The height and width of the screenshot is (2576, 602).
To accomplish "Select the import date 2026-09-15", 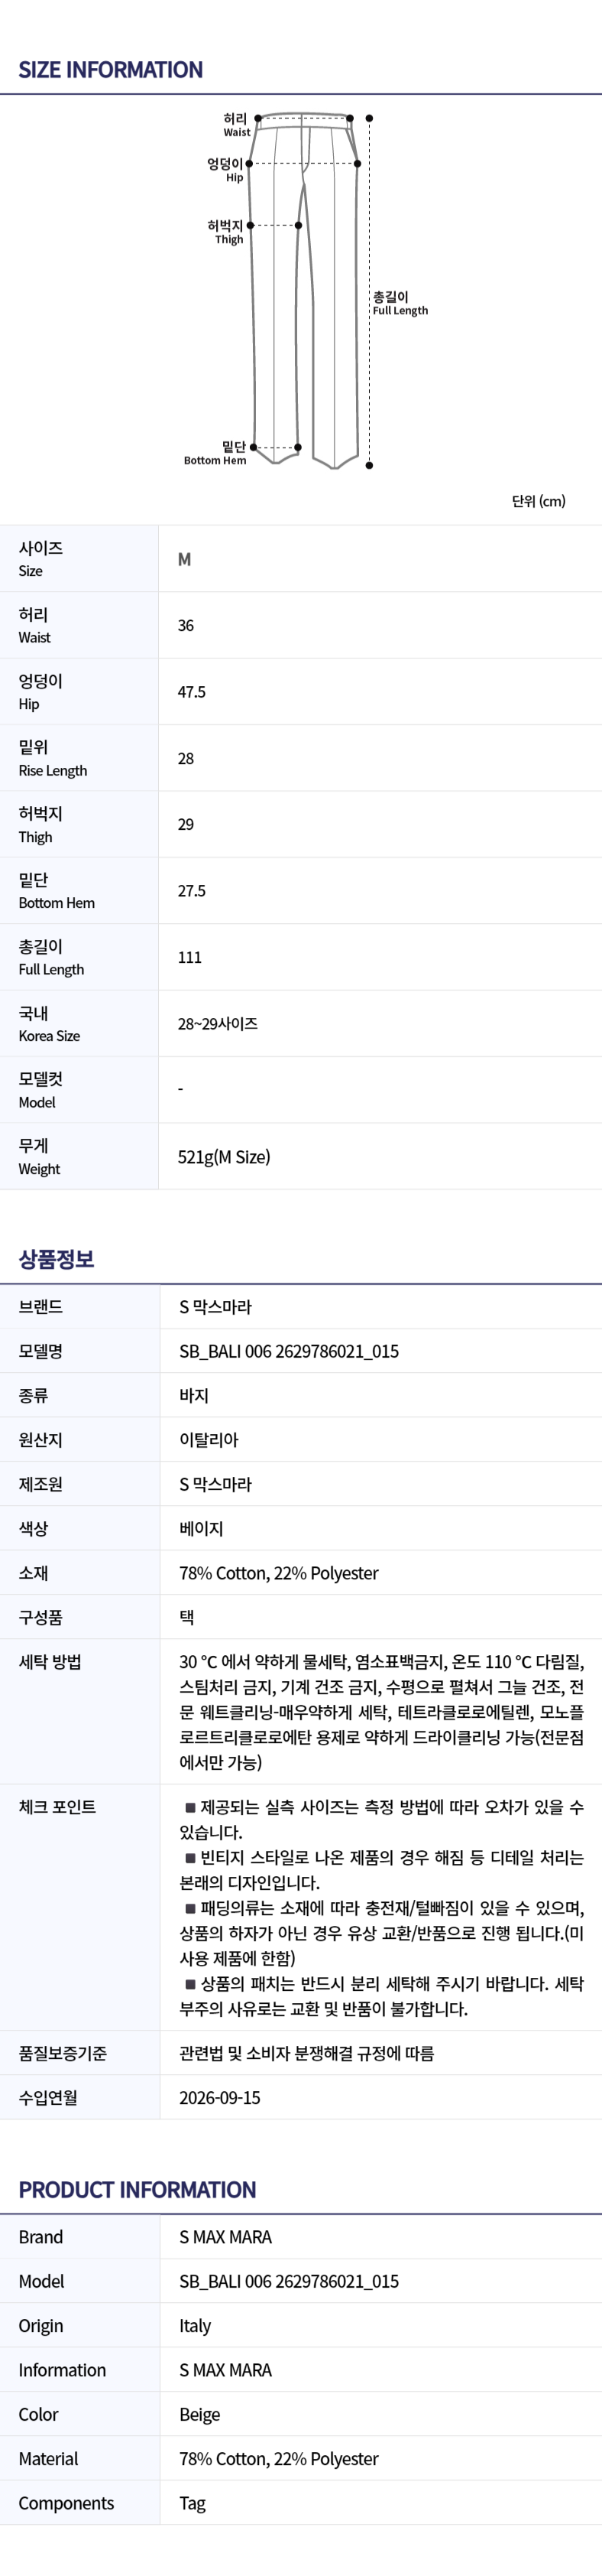I will (x=219, y=2098).
